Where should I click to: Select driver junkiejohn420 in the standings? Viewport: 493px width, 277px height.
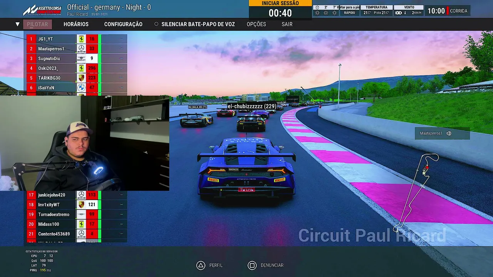pyautogui.click(x=77, y=195)
